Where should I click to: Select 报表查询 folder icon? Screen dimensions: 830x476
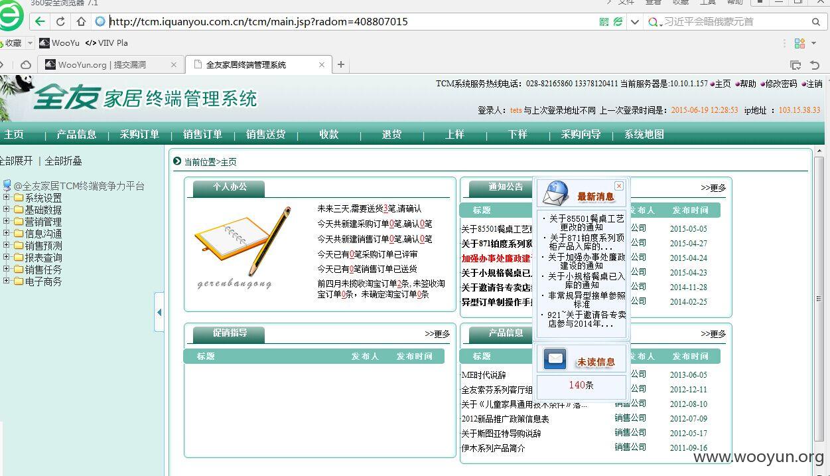pos(19,258)
